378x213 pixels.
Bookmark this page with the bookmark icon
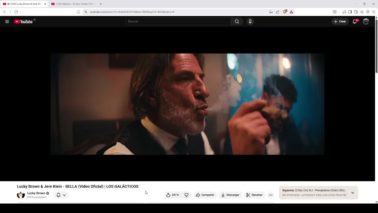pos(78,12)
